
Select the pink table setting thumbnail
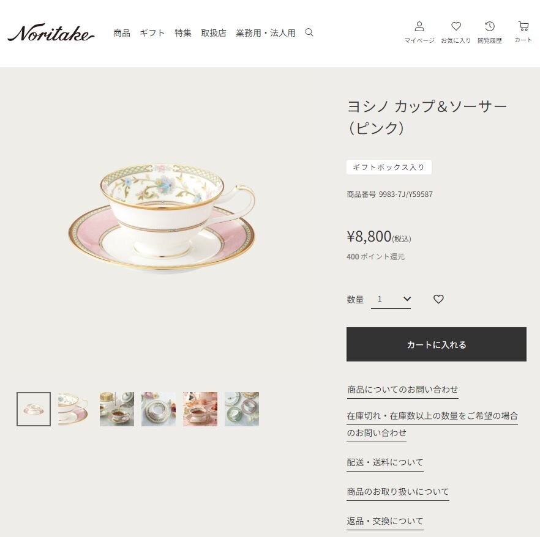tap(200, 409)
